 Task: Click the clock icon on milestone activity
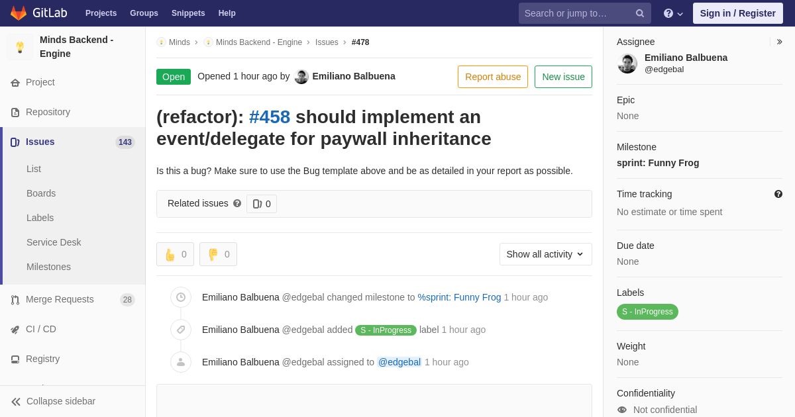coord(181,297)
